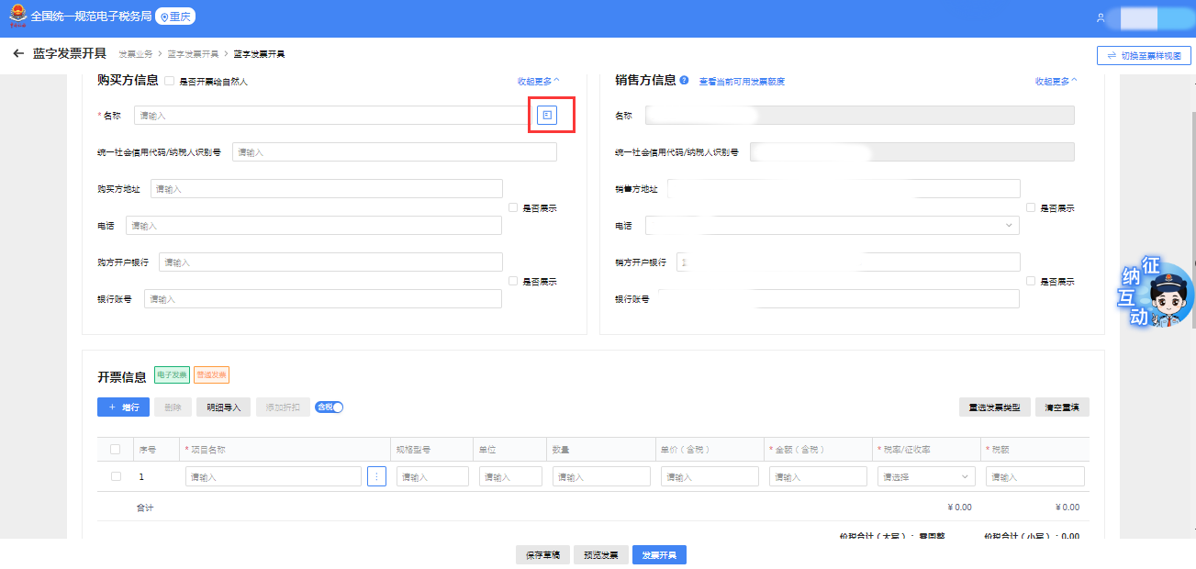The height and width of the screenshot is (569, 1196).
Task: Click the 发票开具 submit button
Action: [659, 555]
